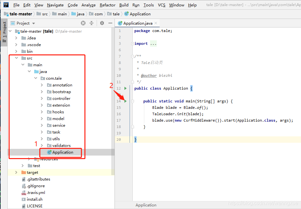The height and width of the screenshot is (209, 301).
Task: Expand the utils package
Action: (42, 139)
